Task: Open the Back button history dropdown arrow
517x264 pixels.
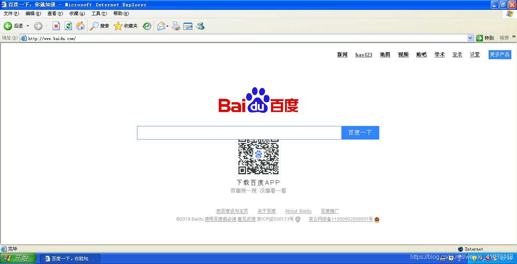Action: pyautogui.click(x=28, y=26)
